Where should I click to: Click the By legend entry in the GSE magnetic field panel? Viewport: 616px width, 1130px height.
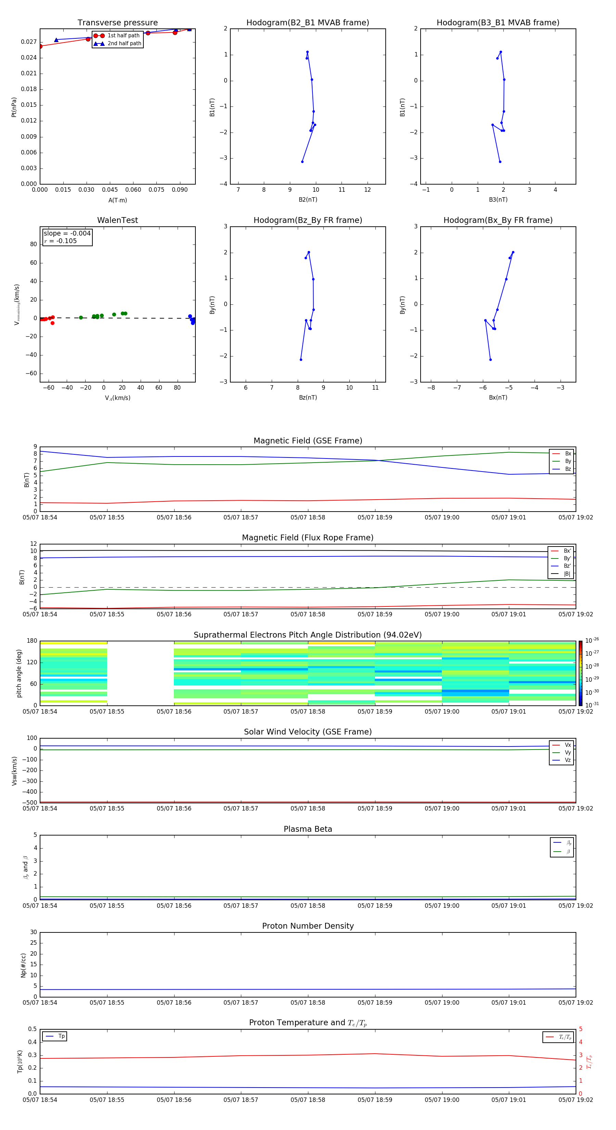(562, 461)
